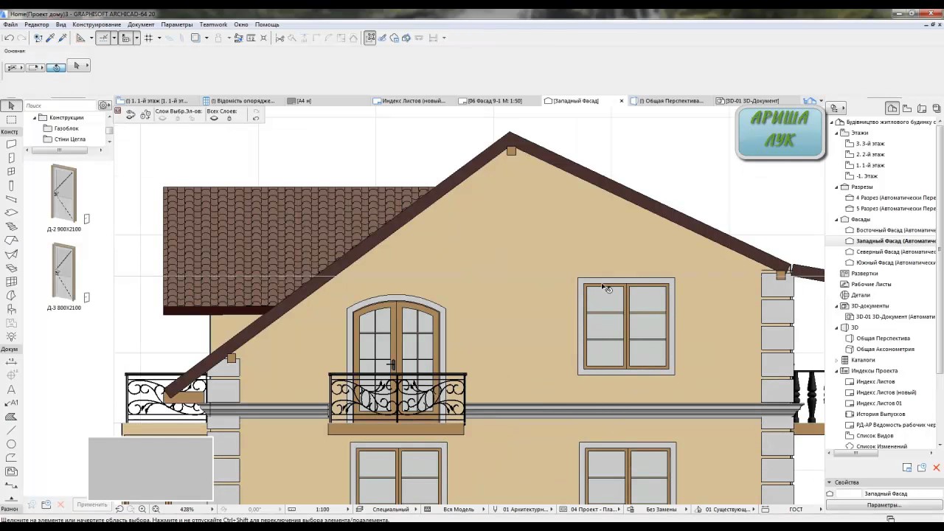
Task: Expand the Каталоги tree node
Action: (837, 360)
